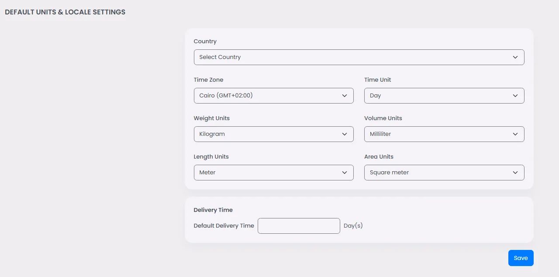Click the Time Unit chevron arrow

[515, 96]
